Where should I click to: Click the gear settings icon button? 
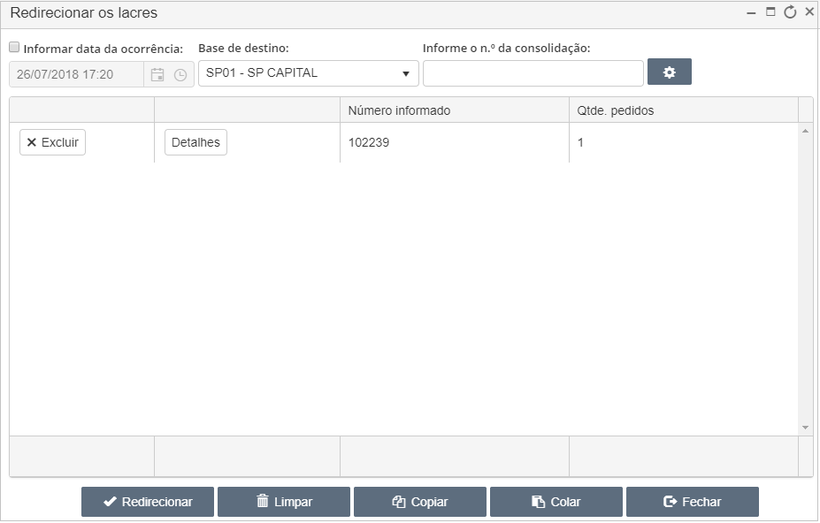[670, 72]
